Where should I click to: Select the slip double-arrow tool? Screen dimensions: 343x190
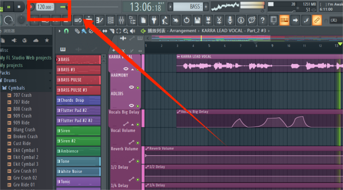click(105, 31)
